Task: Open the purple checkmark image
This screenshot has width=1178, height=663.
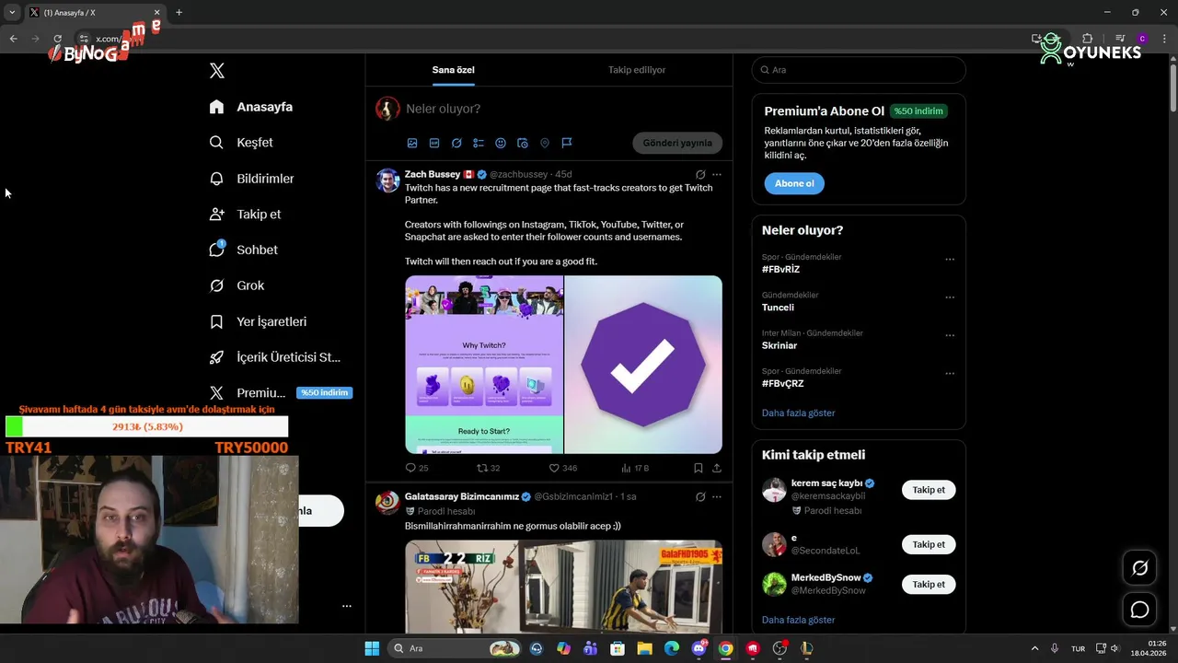Action: tap(643, 365)
